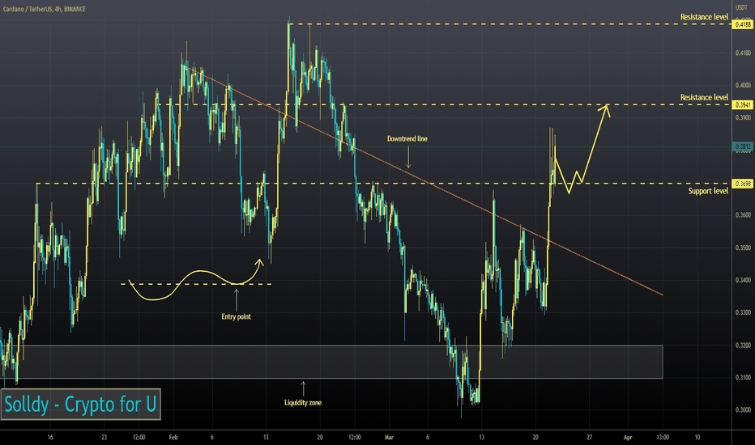Click the 23 date label on time axis
This screenshot has height=445, width=755.
pyautogui.click(x=104, y=437)
